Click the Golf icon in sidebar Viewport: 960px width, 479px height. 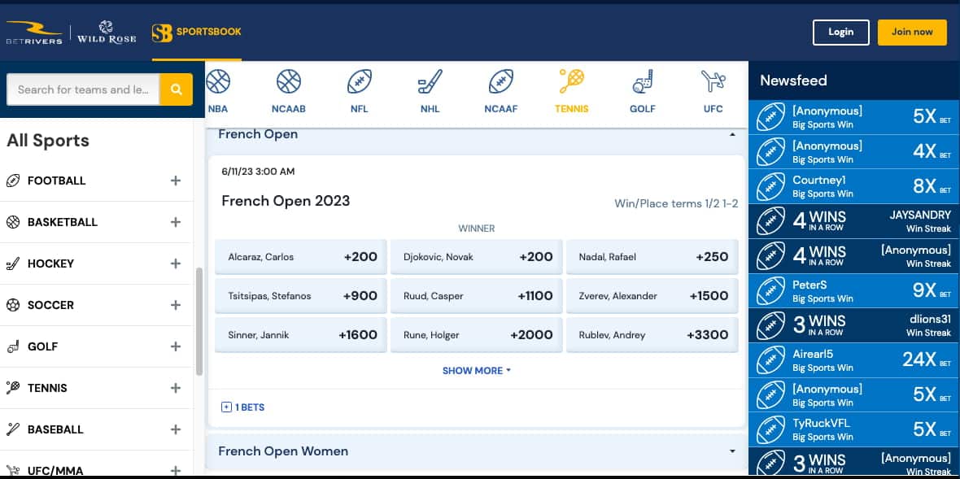coord(13,346)
